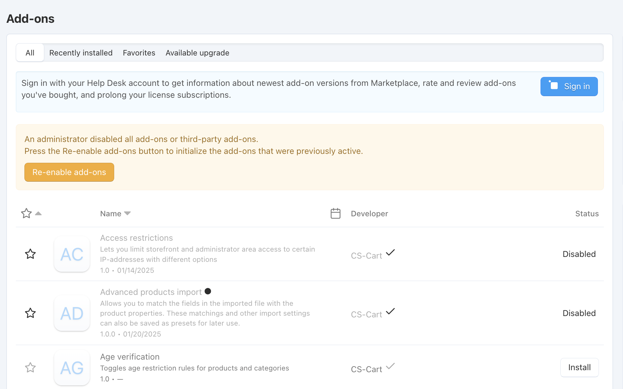Sign in with Help Desk account

point(569,87)
